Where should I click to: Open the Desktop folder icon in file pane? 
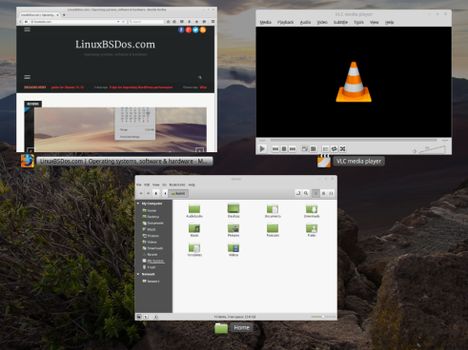pyautogui.click(x=234, y=211)
